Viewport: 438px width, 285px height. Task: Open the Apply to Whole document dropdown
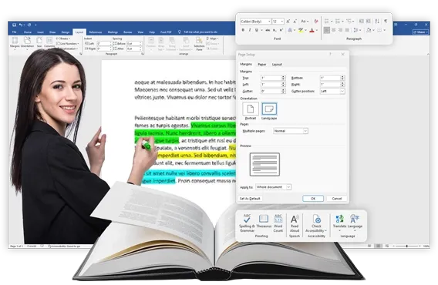[x=273, y=187]
